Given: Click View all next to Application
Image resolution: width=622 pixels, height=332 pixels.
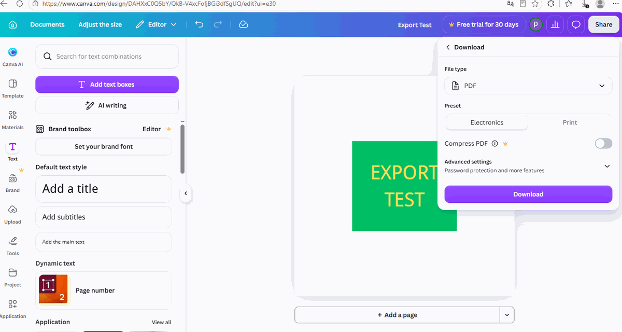Looking at the screenshot, I should click(161, 322).
